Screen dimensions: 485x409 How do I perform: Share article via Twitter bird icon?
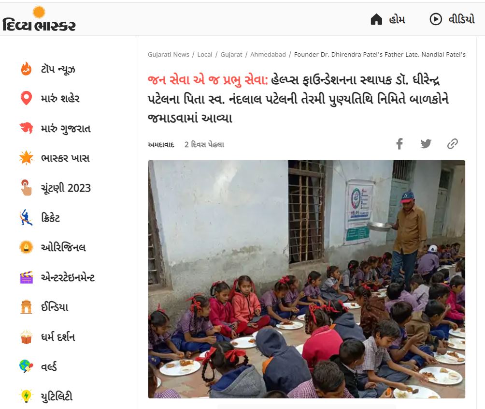(x=426, y=143)
